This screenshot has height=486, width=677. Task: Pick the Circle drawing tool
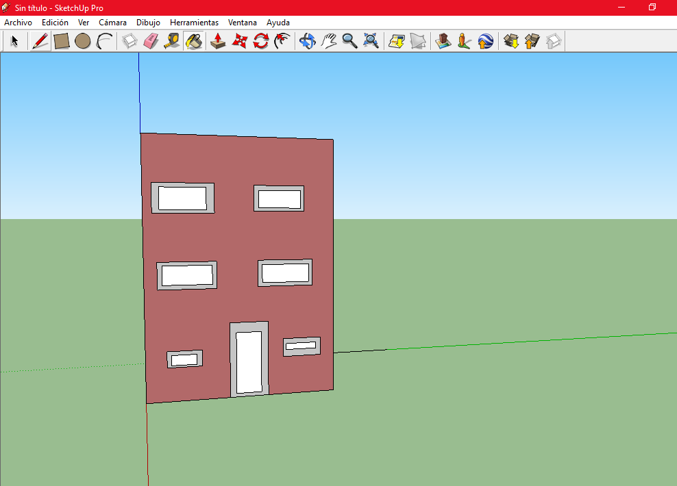pyautogui.click(x=83, y=42)
